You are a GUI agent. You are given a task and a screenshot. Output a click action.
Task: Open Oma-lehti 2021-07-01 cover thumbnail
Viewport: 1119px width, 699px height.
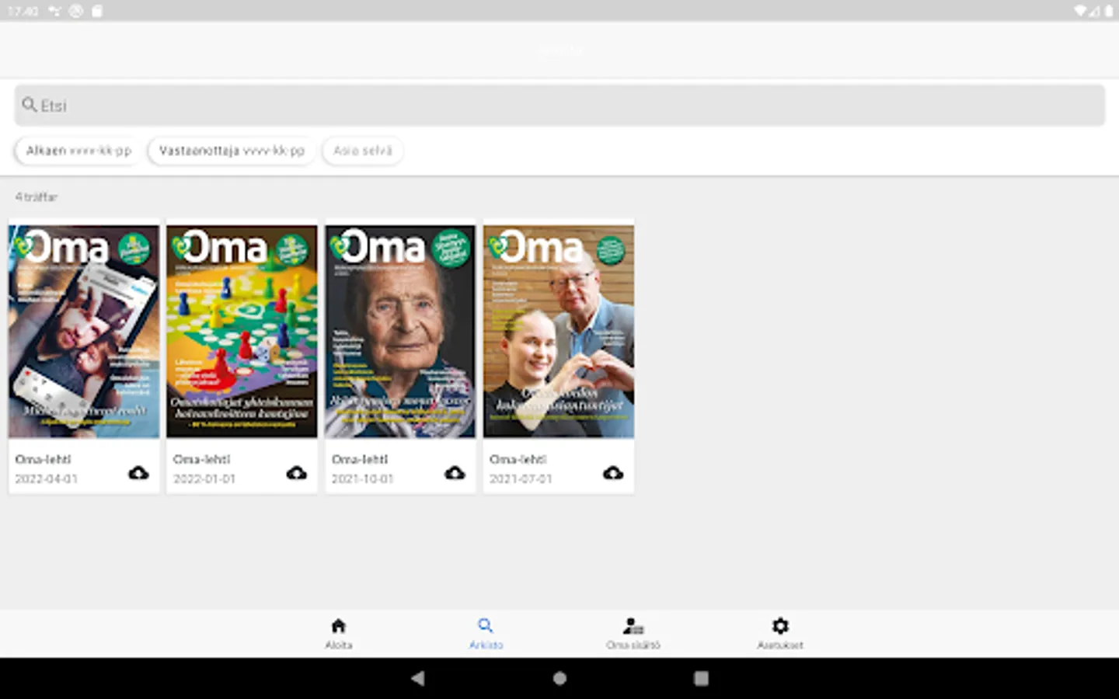pos(559,332)
